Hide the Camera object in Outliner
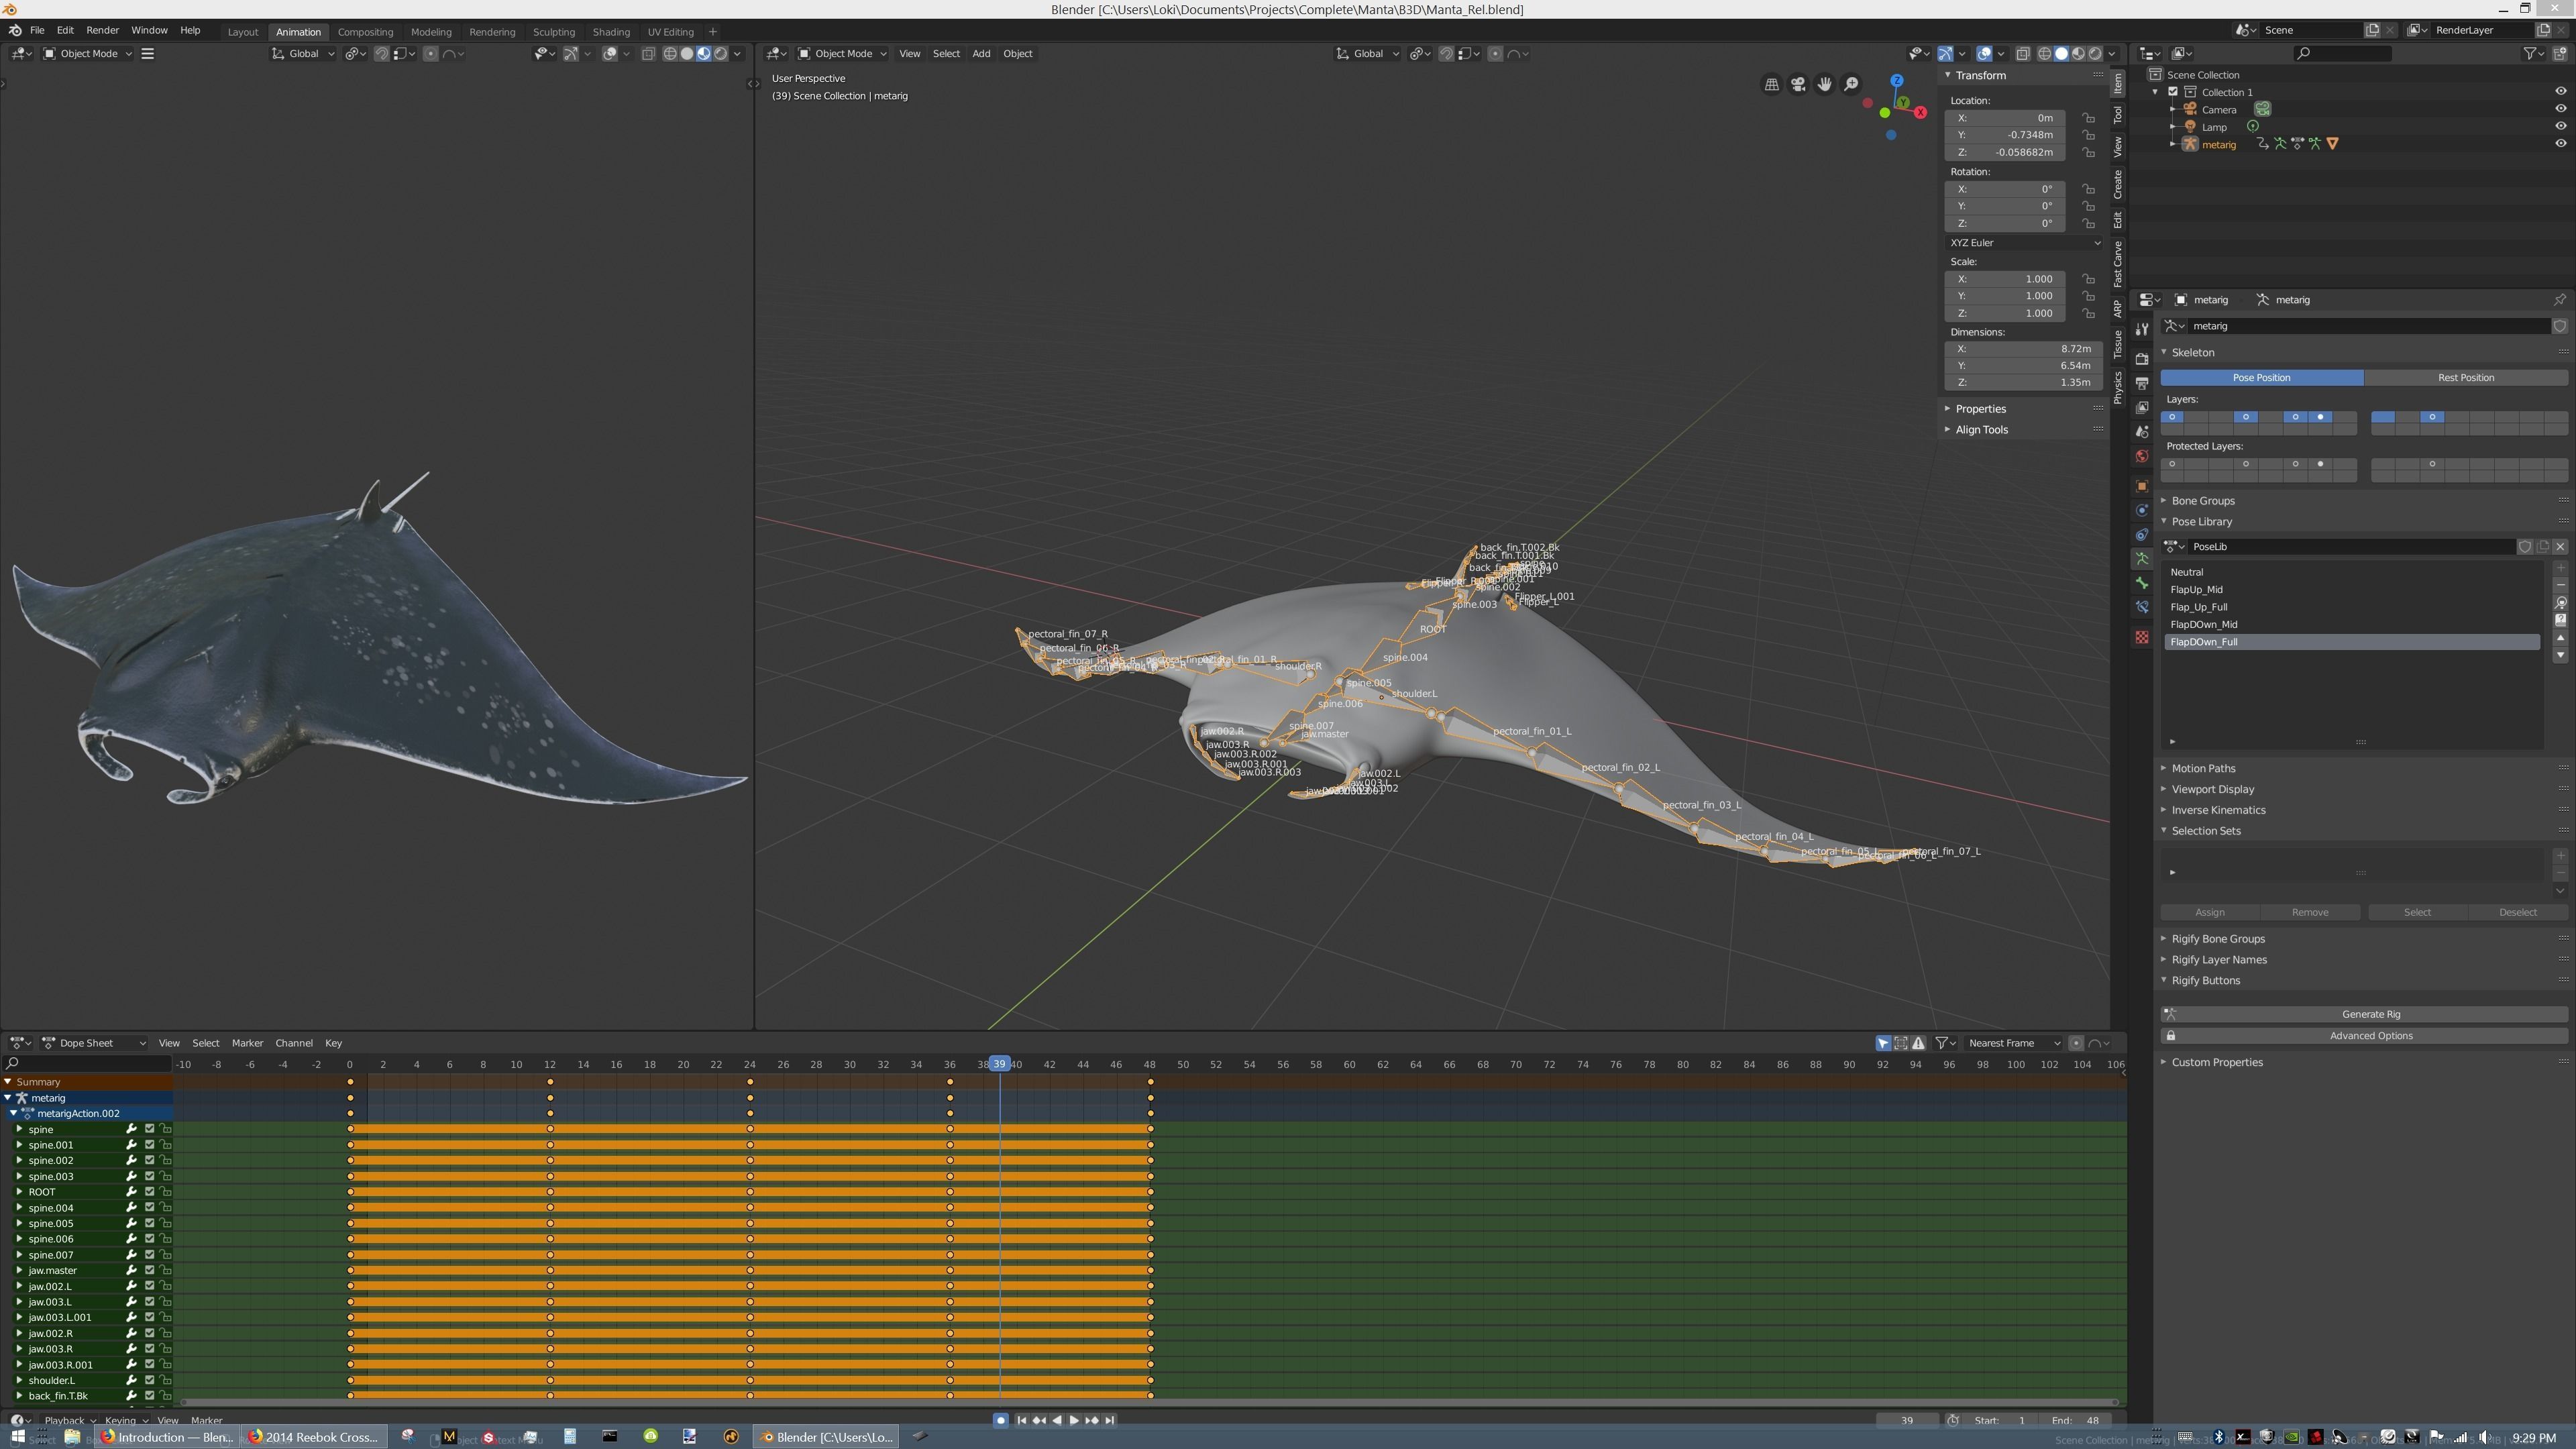Viewport: 2576px width, 1449px height. tap(2561, 109)
